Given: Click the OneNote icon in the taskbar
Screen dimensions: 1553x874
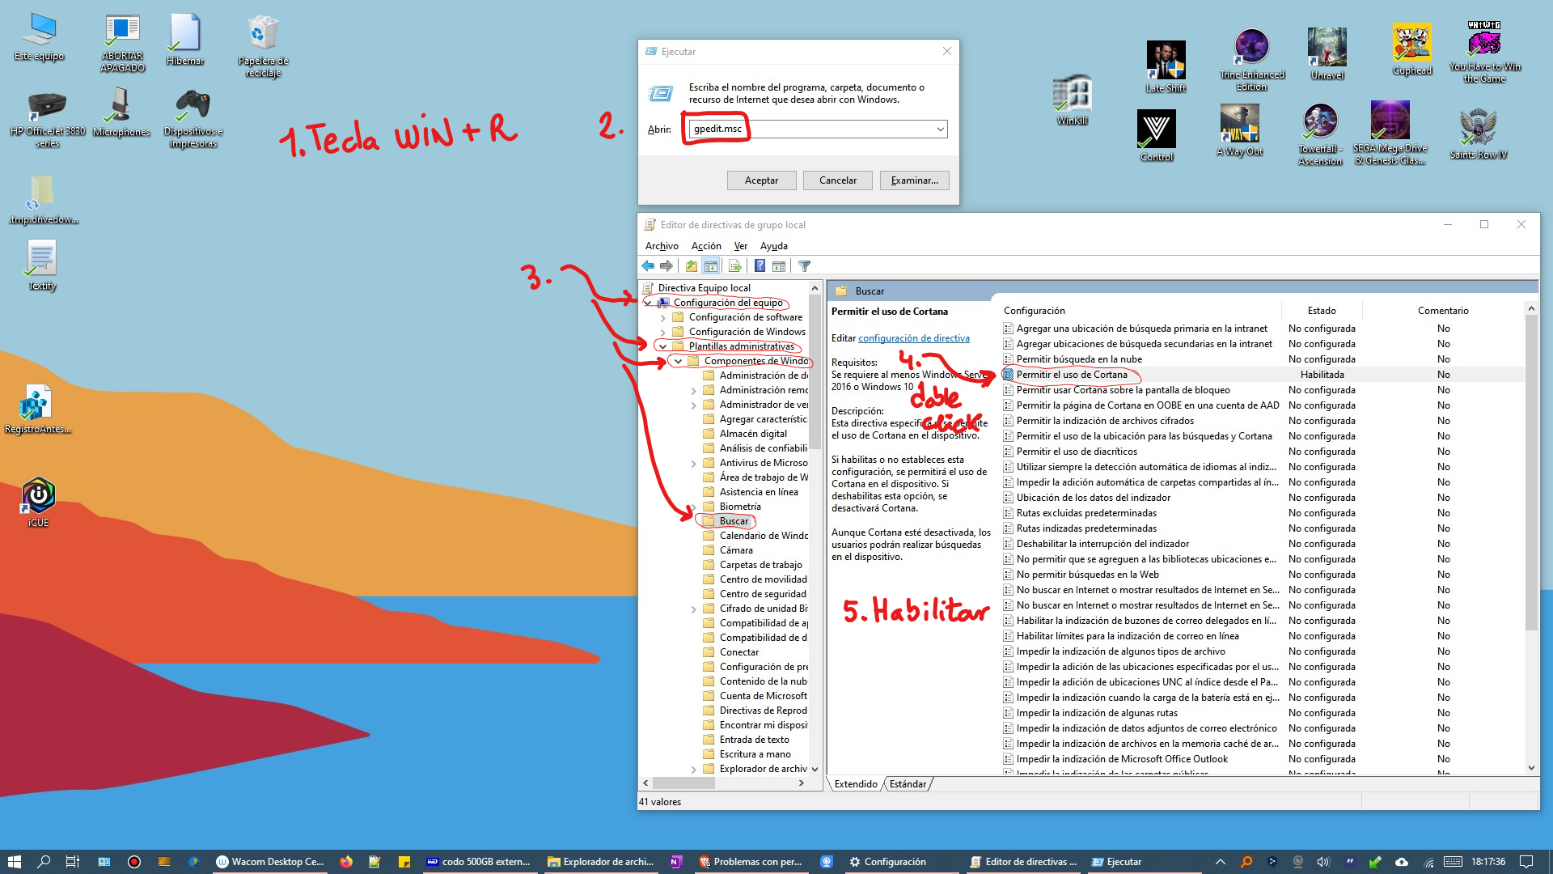Looking at the screenshot, I should [x=675, y=862].
